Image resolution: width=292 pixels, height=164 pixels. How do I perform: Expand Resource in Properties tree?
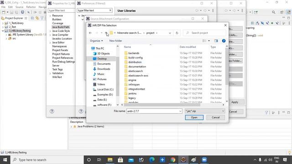pyautogui.click(x=50, y=16)
